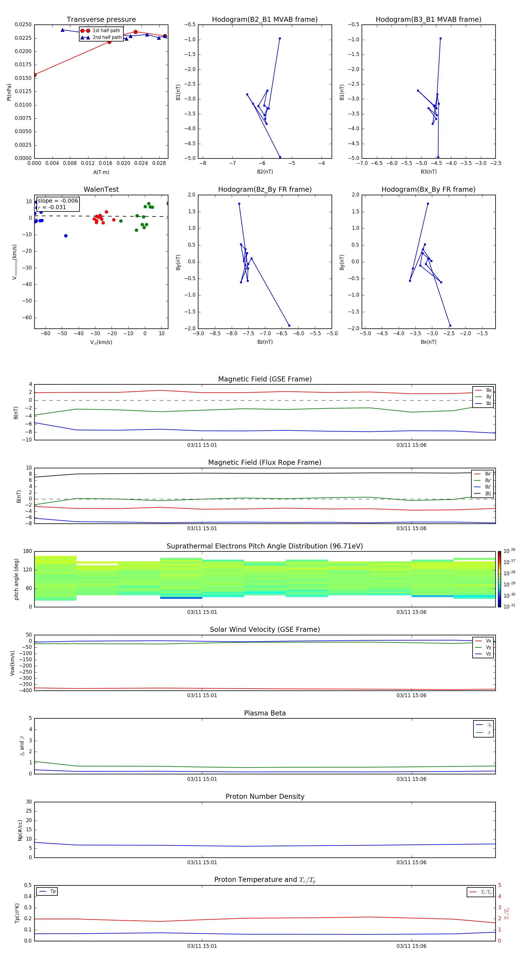This screenshot has height=972, width=530.
Task: Click the 'Hodogram(B2_B1 MVAB frame)' title
Action: point(265,20)
